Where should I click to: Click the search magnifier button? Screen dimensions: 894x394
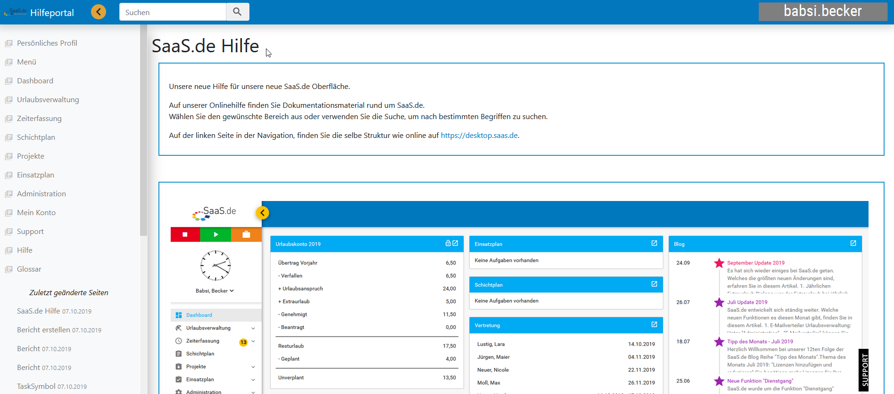tap(238, 12)
